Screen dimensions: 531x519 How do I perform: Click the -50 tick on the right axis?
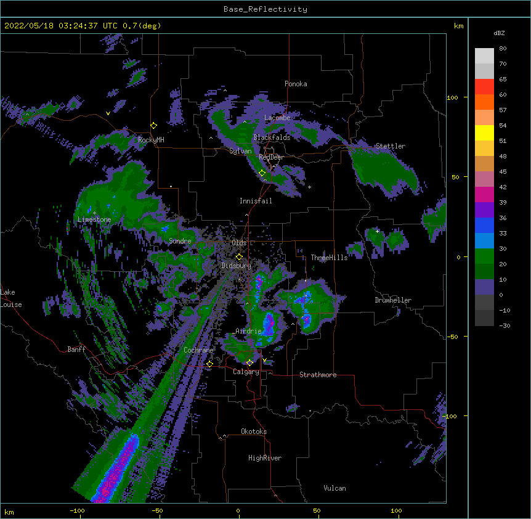(x=452, y=337)
